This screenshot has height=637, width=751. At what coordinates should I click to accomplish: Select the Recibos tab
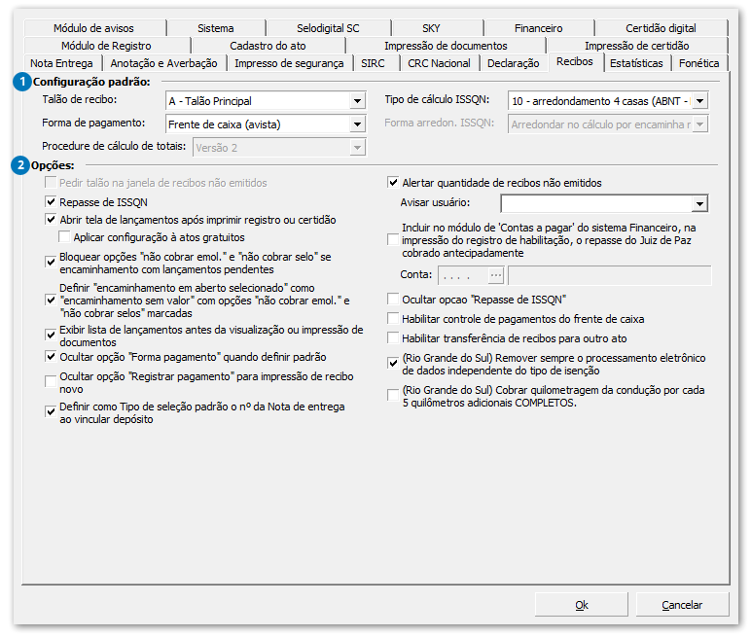pyautogui.click(x=575, y=62)
